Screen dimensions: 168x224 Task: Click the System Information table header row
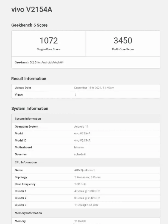(x=86, y=119)
